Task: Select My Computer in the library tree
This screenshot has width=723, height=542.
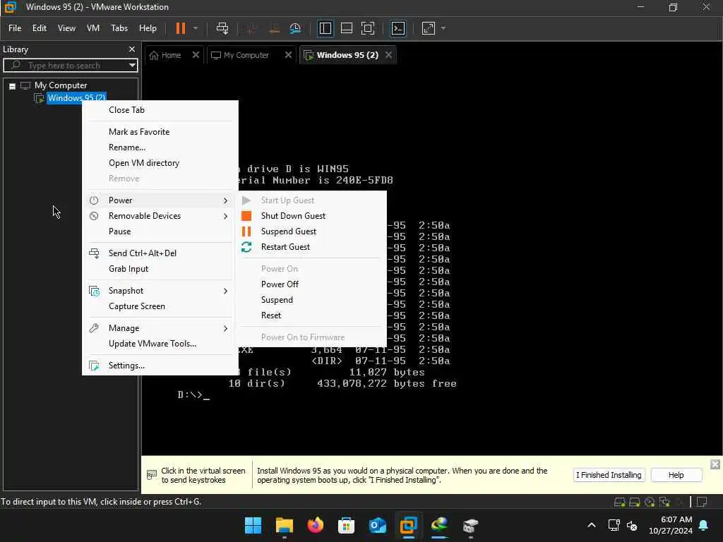Action: click(61, 85)
